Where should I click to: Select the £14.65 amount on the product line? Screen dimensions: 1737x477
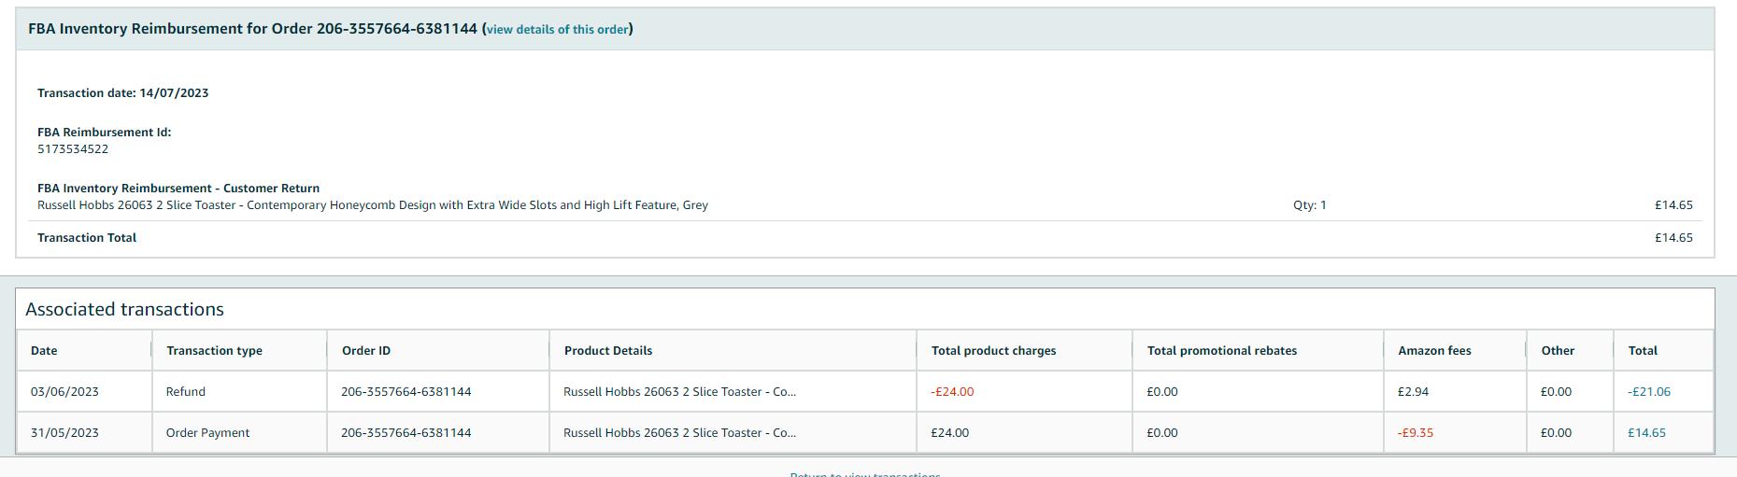coord(1673,205)
